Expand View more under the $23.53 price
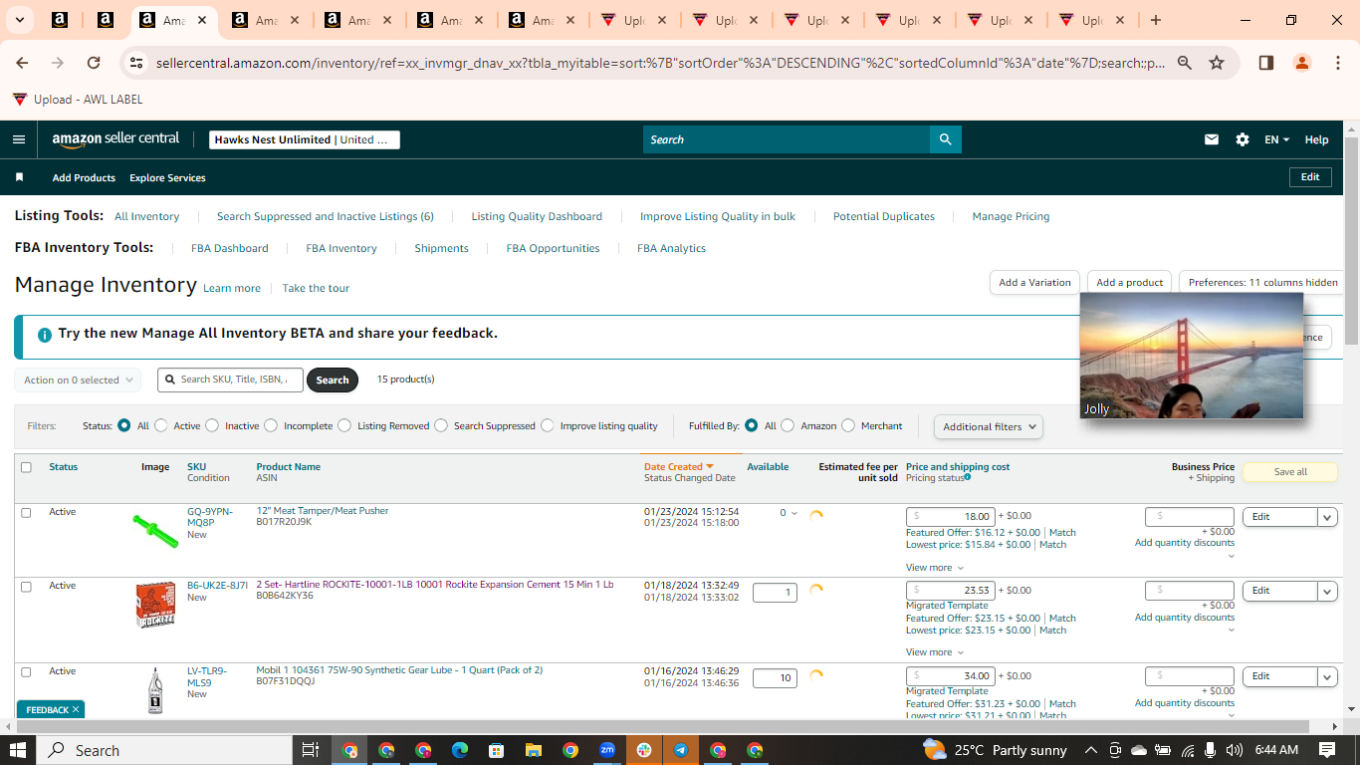 pyautogui.click(x=935, y=652)
